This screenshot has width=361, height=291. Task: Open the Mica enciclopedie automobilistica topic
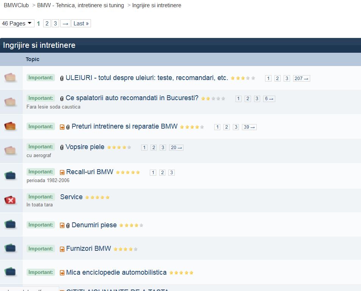point(116,272)
